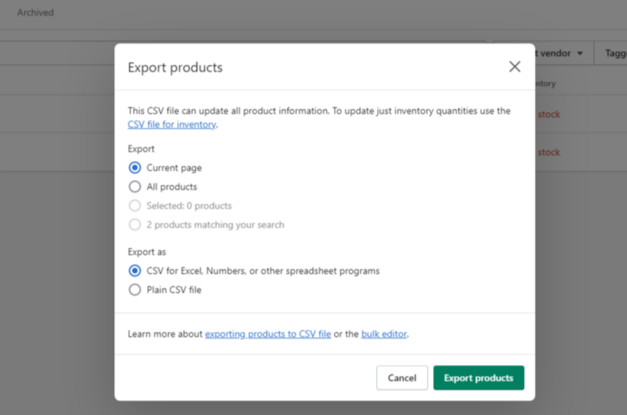The width and height of the screenshot is (627, 415).
Task: Click the 'Export products' dialog title
Action: tap(175, 67)
